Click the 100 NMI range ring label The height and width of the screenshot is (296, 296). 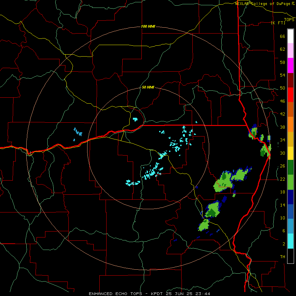tap(148, 26)
